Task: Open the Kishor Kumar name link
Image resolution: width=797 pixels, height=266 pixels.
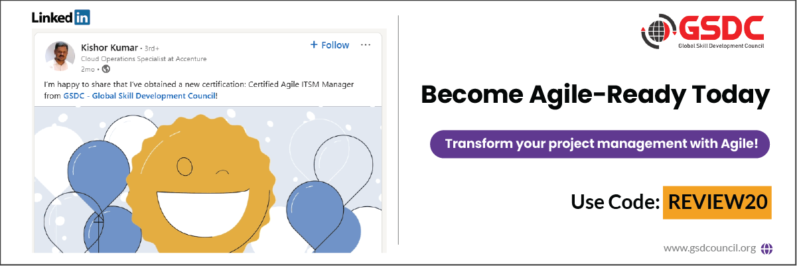Action: (109, 47)
